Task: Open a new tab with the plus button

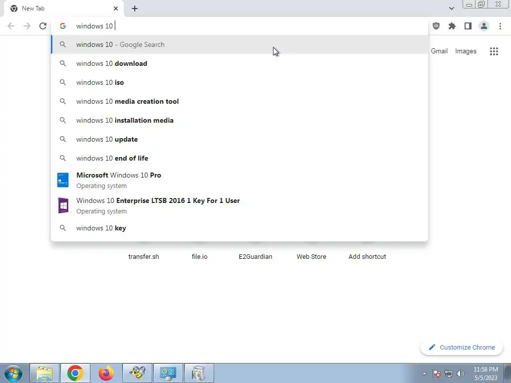Action: coord(135,8)
